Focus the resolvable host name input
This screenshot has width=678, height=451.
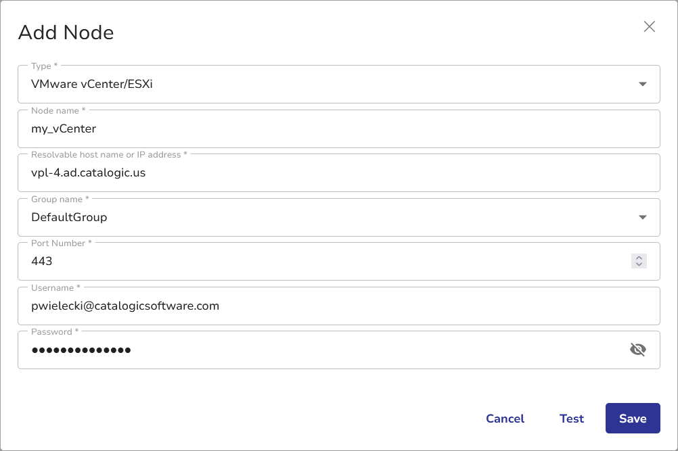325,172
